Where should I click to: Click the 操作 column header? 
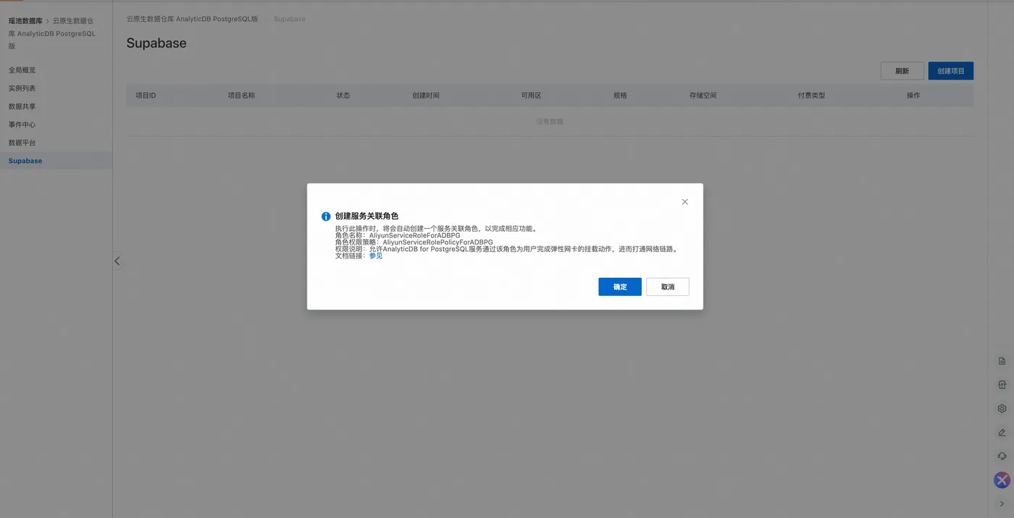[913, 95]
